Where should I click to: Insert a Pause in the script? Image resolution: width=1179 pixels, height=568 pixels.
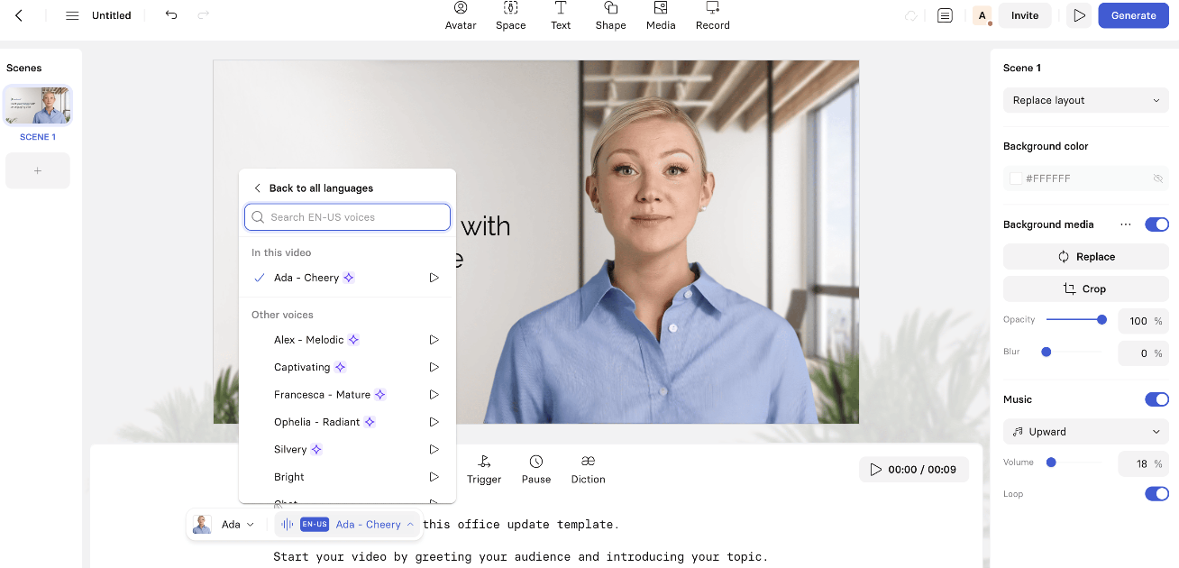(x=536, y=469)
